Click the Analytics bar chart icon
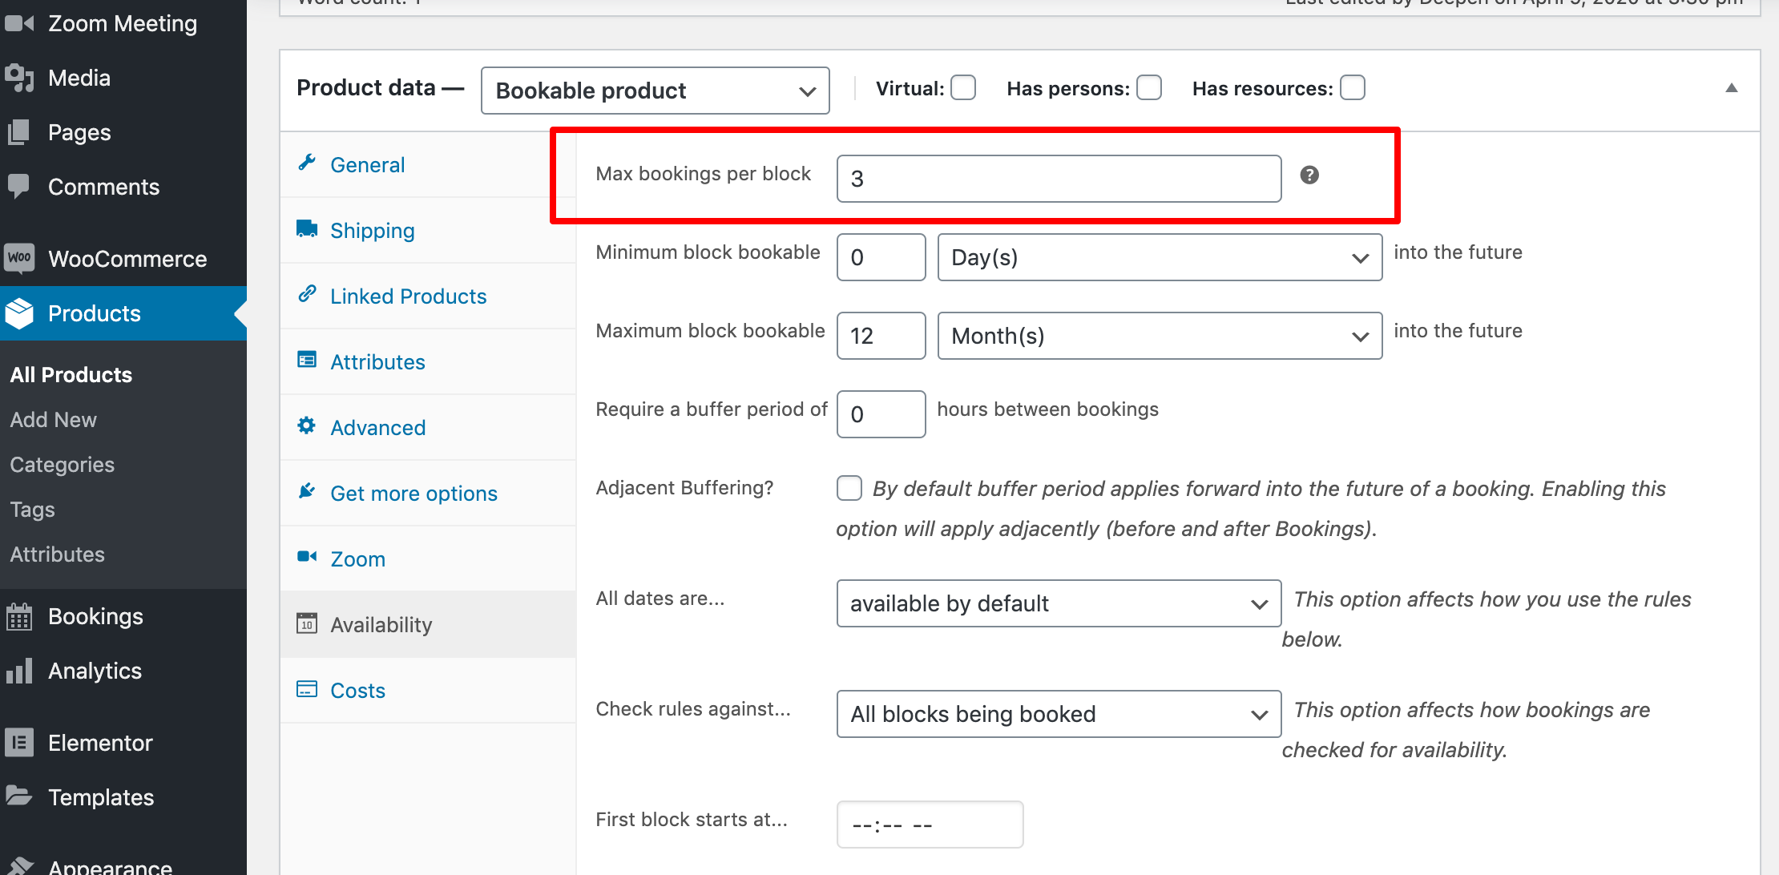Image resolution: width=1779 pixels, height=875 pixels. coord(19,671)
